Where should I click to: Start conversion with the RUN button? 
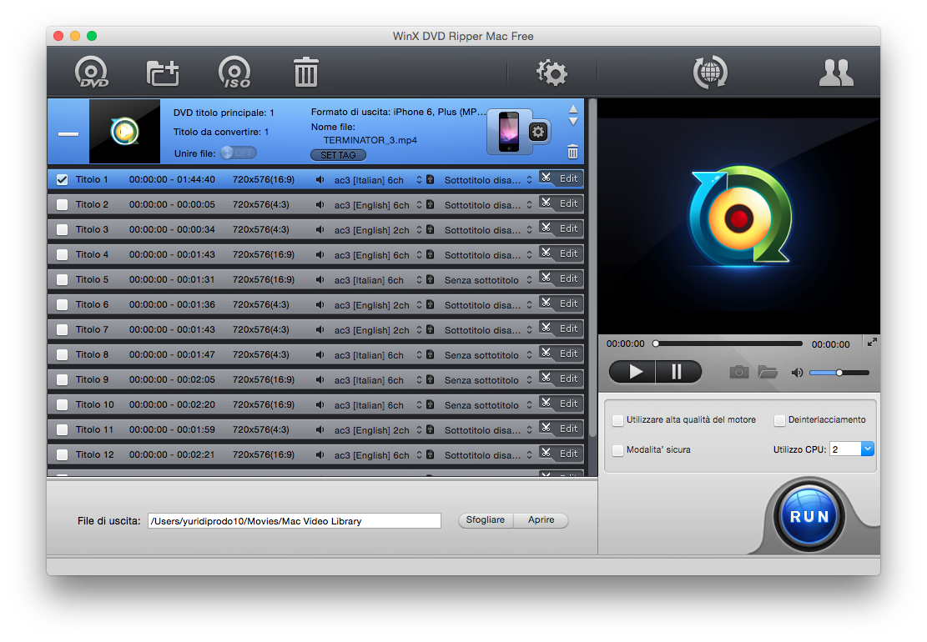(x=809, y=516)
